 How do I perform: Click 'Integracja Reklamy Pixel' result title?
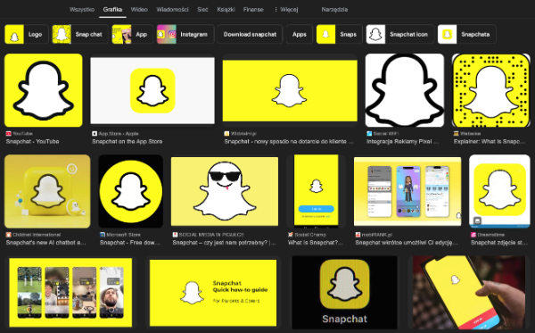(x=403, y=141)
